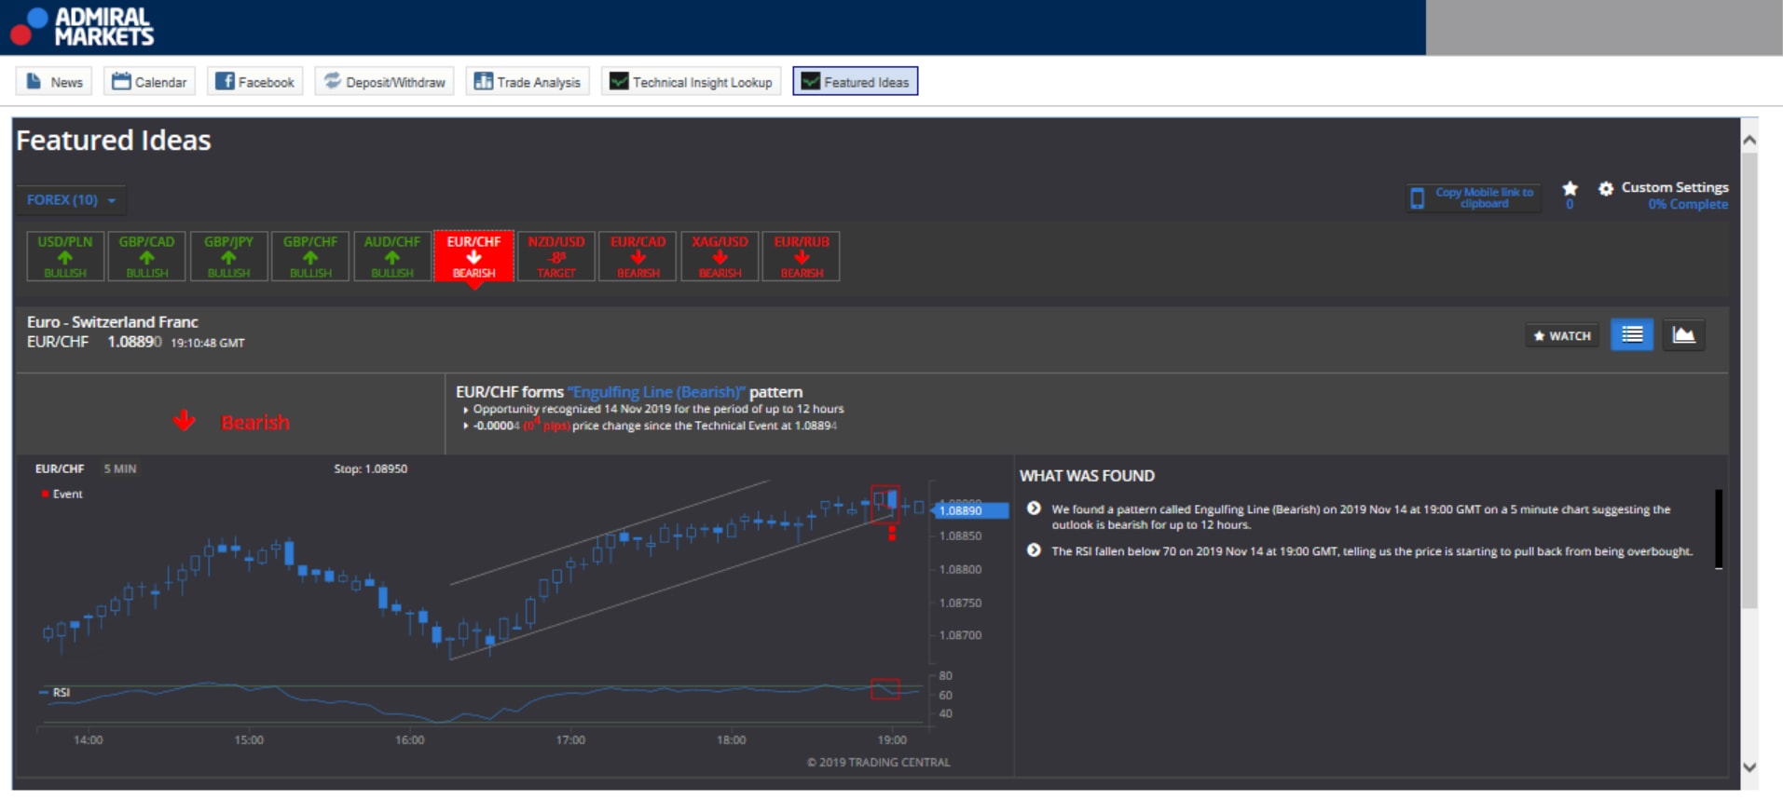The height and width of the screenshot is (800, 1783).
Task: Click the page scrollbar down arrow
Action: [1749, 768]
